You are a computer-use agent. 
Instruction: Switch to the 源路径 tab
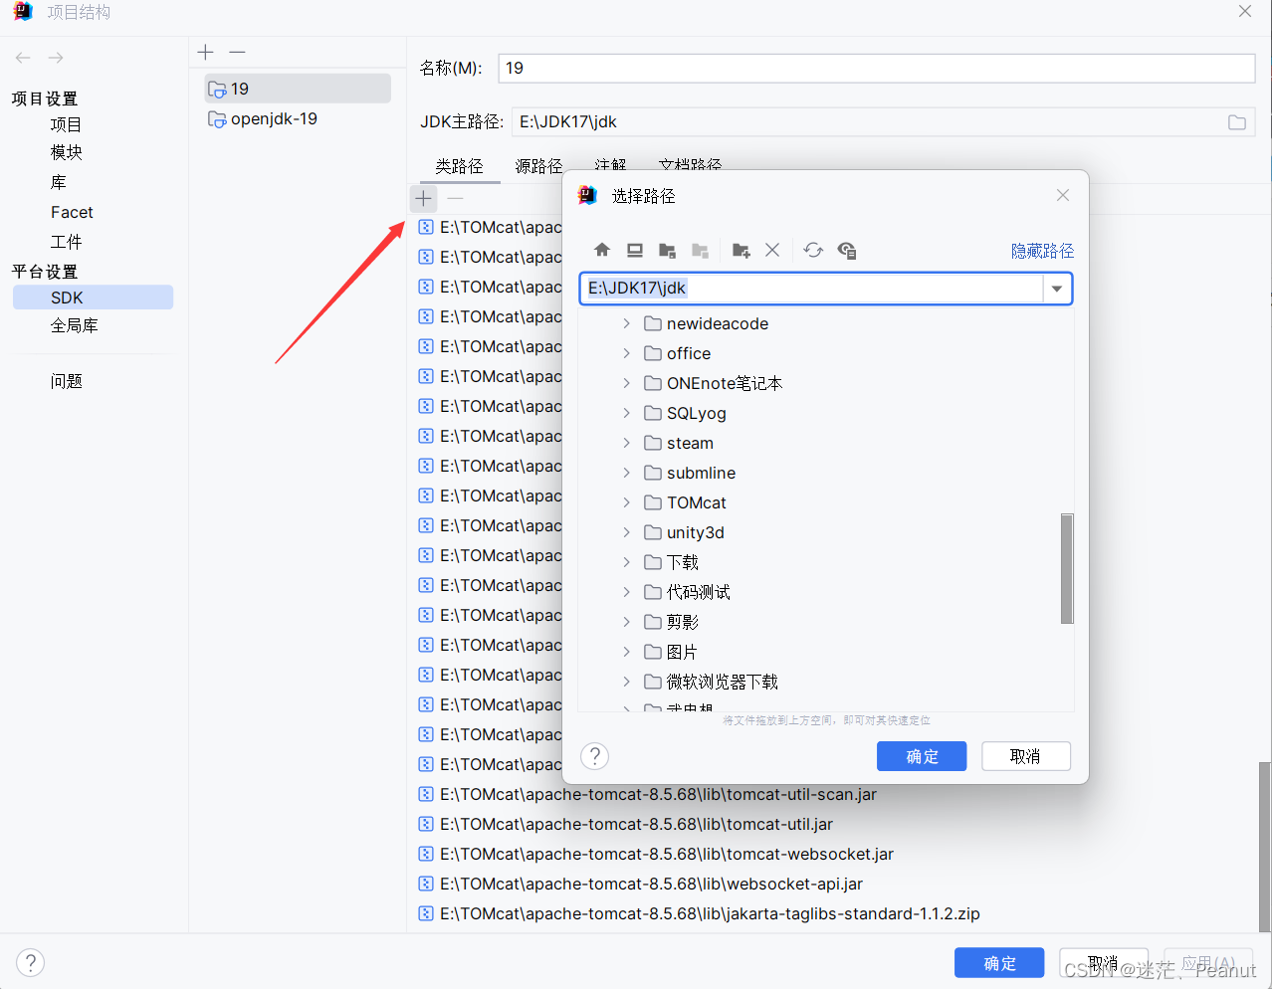(x=538, y=166)
